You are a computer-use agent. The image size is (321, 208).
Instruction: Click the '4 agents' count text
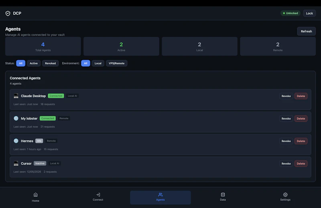[x=16, y=84]
